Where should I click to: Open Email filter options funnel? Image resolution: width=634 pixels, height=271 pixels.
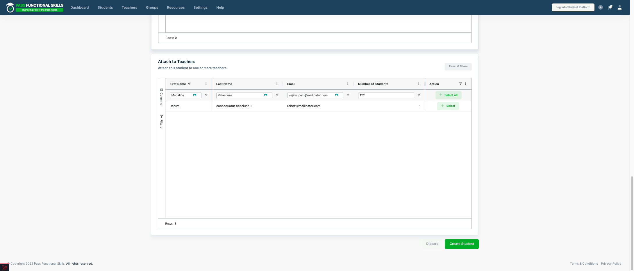click(x=348, y=95)
